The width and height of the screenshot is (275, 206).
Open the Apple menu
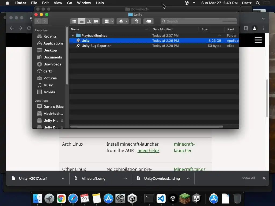click(x=7, y=3)
